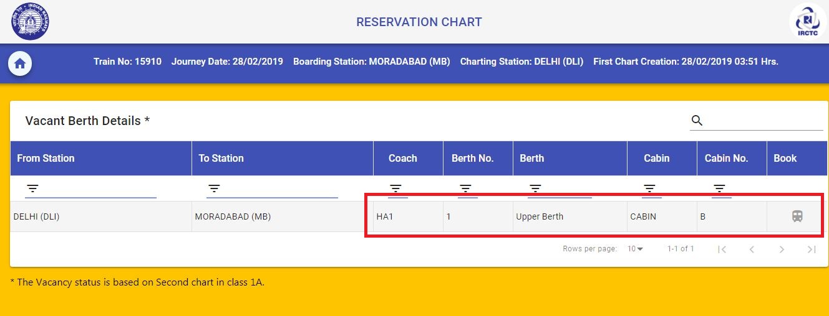Screen dimensions: 829x316
Task: Click the search magnifier icon
Action: 697,121
